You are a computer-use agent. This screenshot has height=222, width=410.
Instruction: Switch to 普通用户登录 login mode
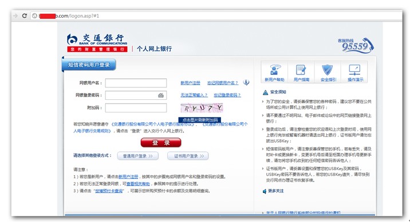(x=138, y=156)
